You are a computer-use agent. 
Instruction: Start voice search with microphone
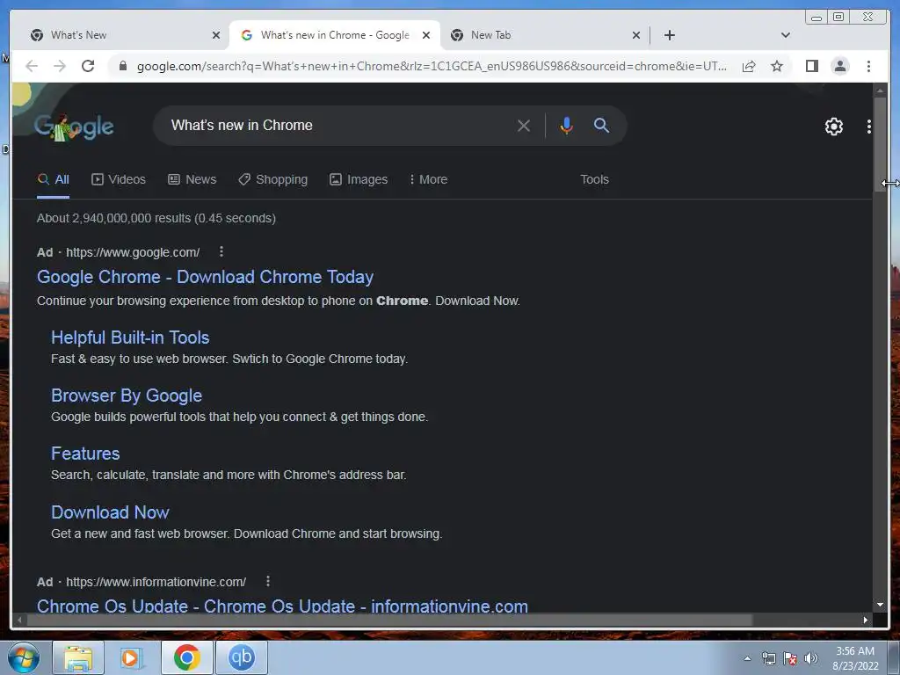(x=566, y=125)
